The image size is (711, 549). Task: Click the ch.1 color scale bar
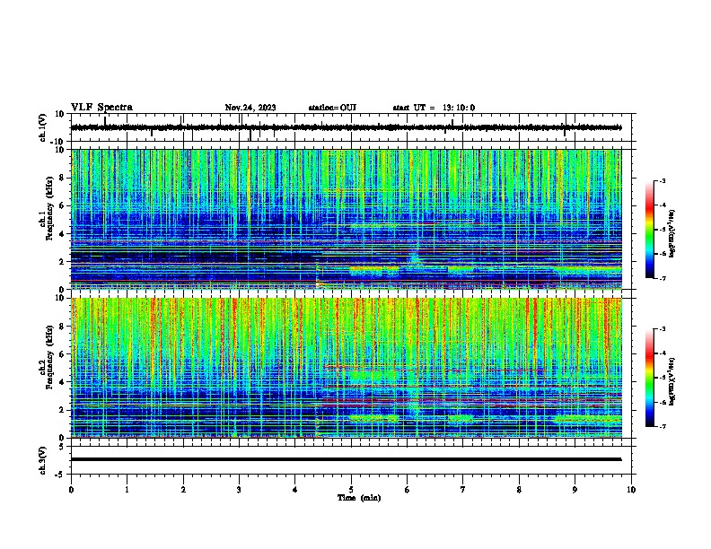(x=650, y=230)
